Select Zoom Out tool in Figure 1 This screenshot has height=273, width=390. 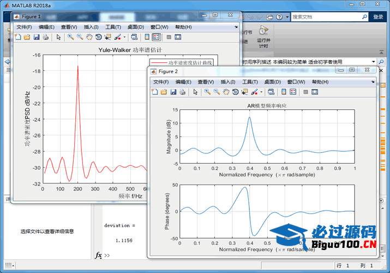(x=80, y=37)
